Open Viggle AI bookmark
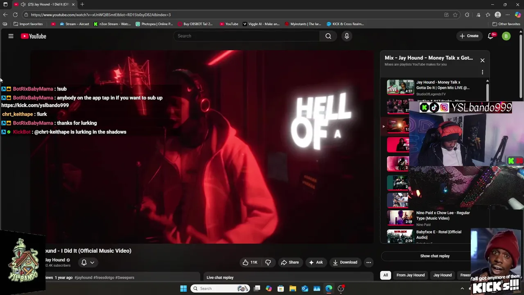 (261, 24)
